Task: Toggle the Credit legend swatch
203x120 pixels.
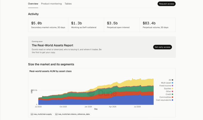Action: click(x=173, y=94)
